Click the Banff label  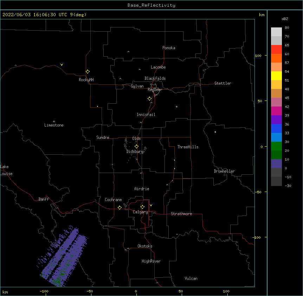(x=44, y=199)
